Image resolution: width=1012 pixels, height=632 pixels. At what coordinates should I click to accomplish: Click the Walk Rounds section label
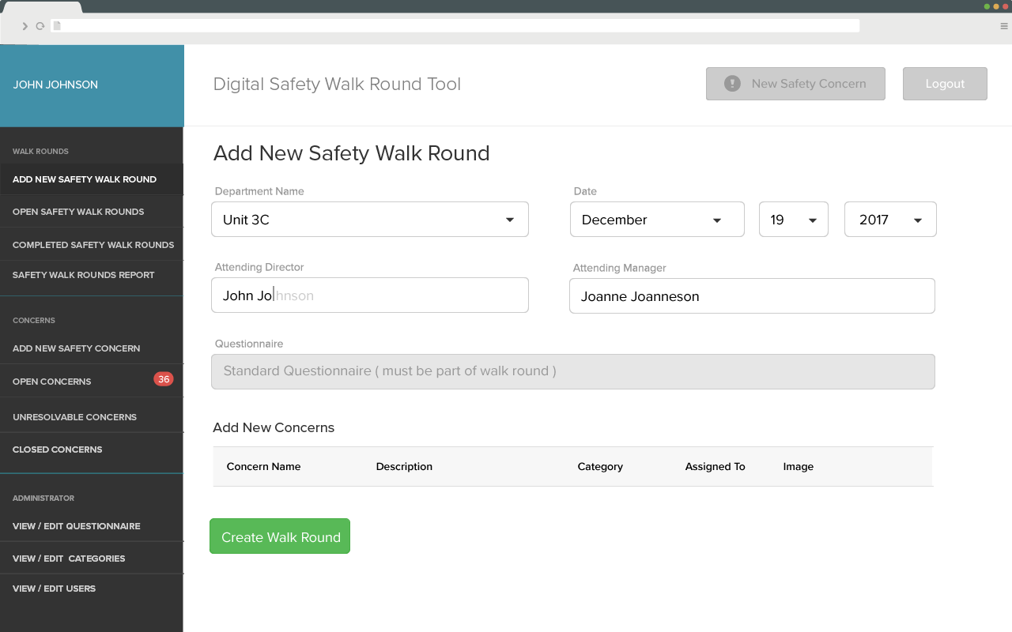(x=40, y=152)
